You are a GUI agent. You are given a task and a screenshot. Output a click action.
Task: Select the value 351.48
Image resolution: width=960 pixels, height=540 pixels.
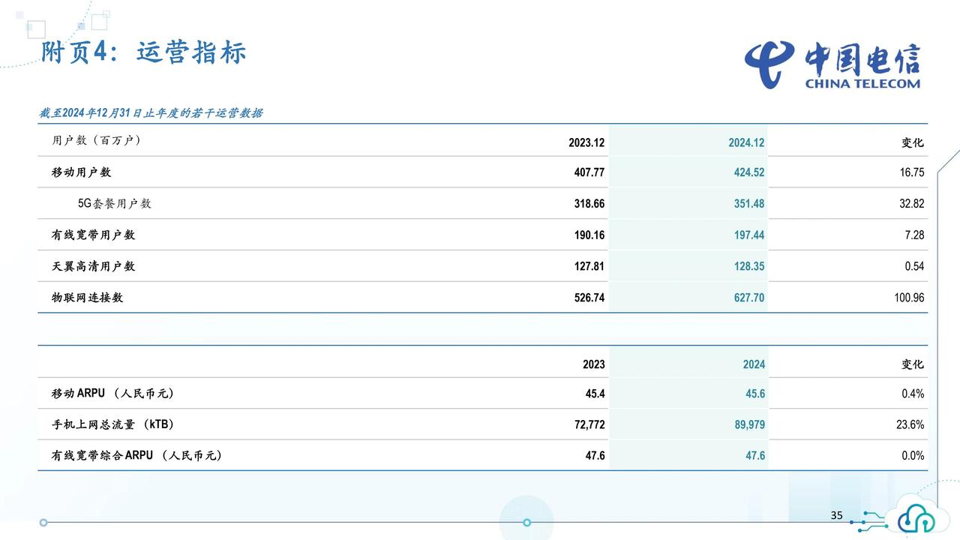749,204
